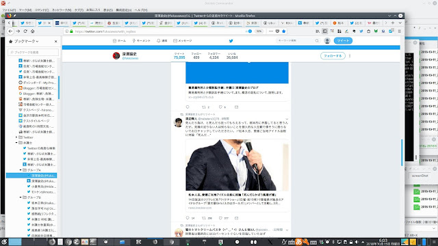The image size is (438, 246).
Task: Click the green extension icon in toolbar
Action: coord(376,31)
